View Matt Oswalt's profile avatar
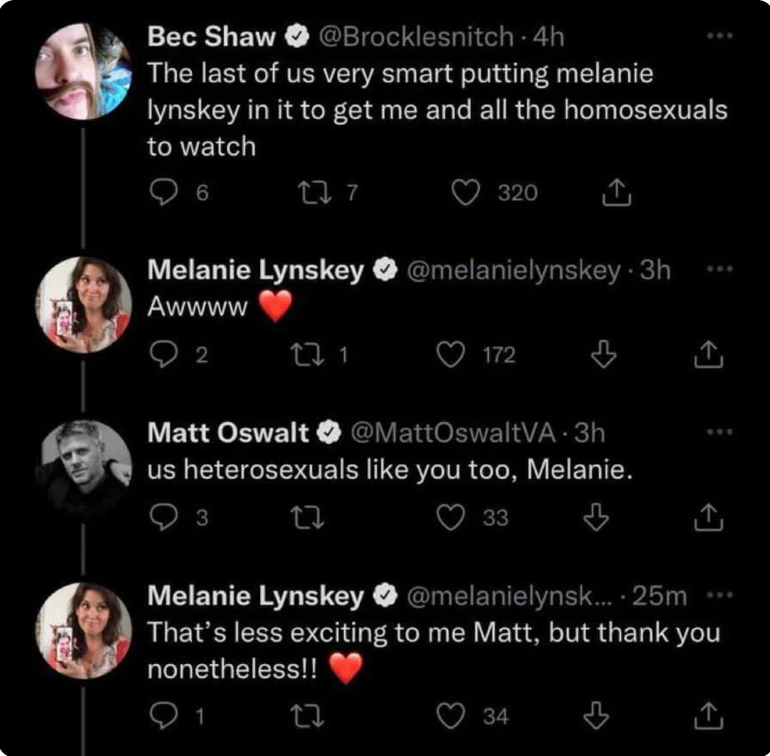770x756 pixels. [x=82, y=467]
